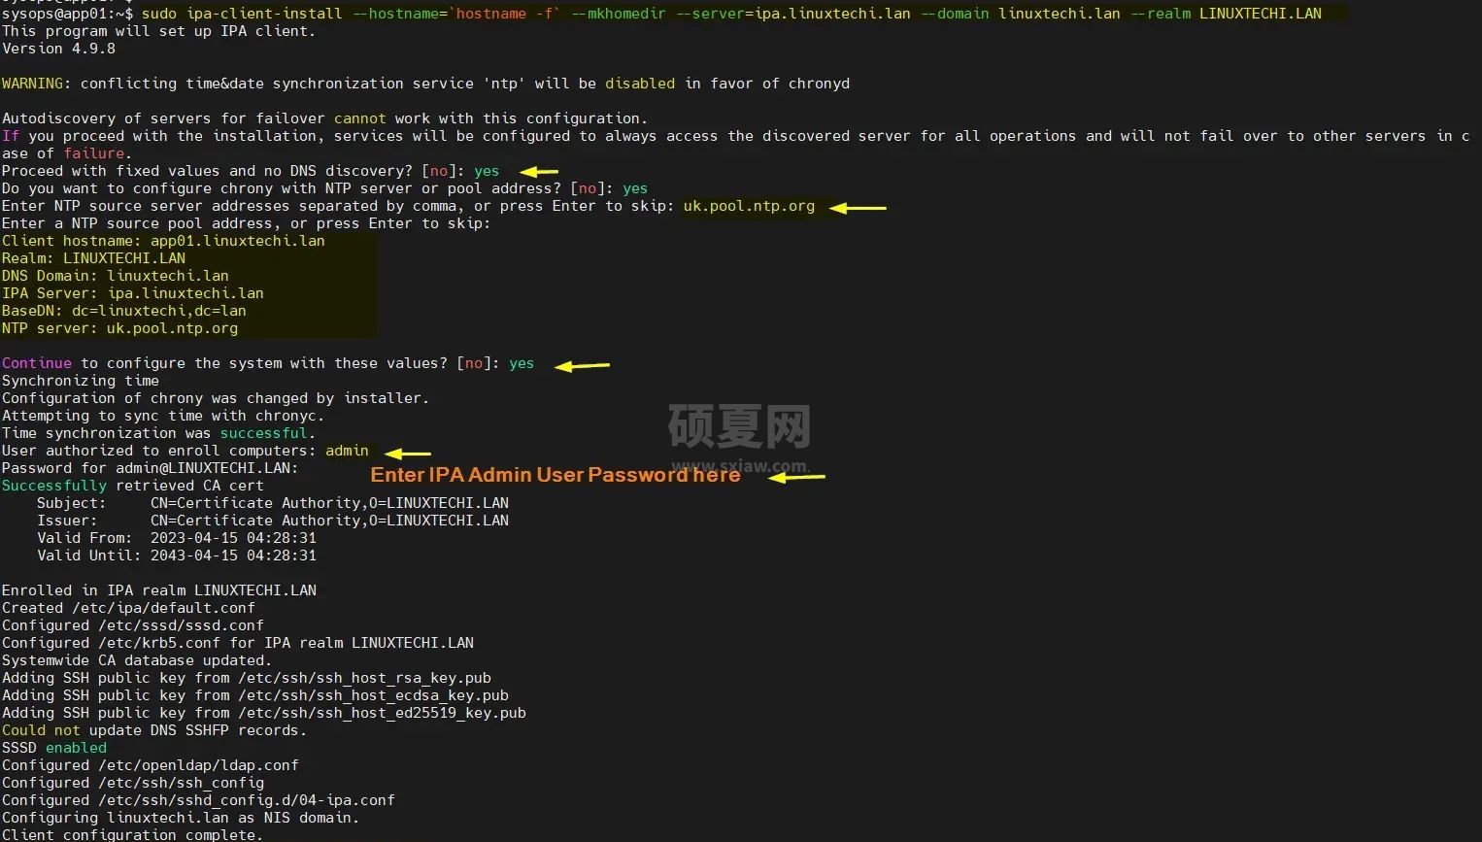This screenshot has width=1482, height=842.
Task: Click the sshd_config.d/04-ipa.conf line
Action: 198,800
